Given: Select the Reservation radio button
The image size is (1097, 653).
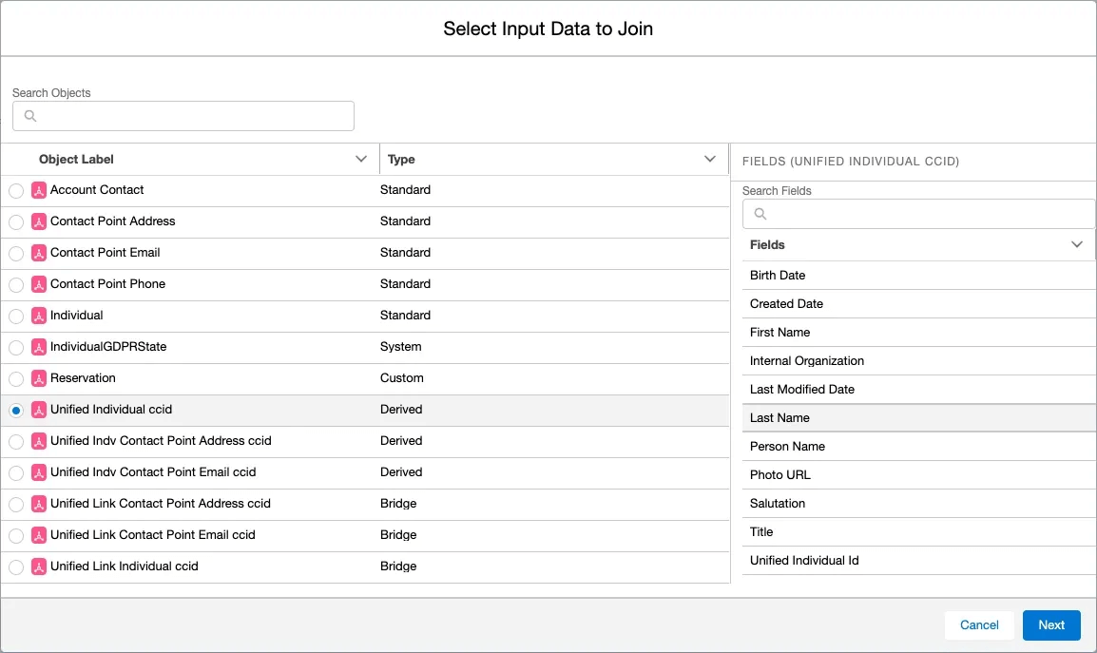Looking at the screenshot, I should pyautogui.click(x=15, y=377).
